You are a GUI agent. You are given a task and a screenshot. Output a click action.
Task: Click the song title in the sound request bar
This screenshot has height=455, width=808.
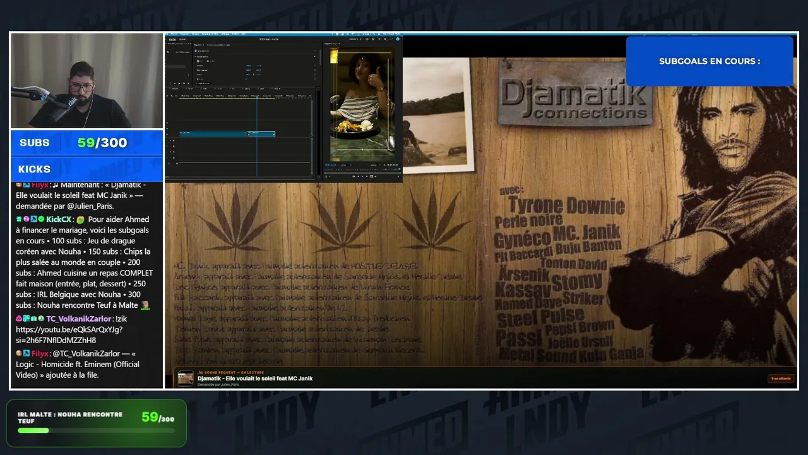click(255, 379)
